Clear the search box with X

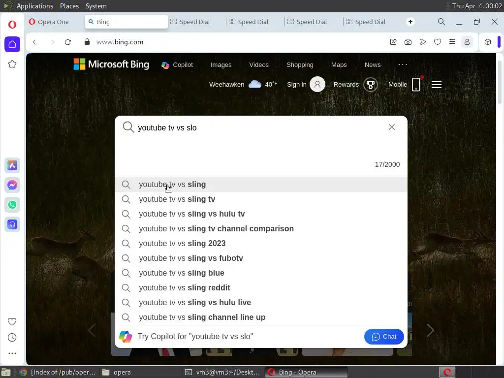click(x=391, y=127)
